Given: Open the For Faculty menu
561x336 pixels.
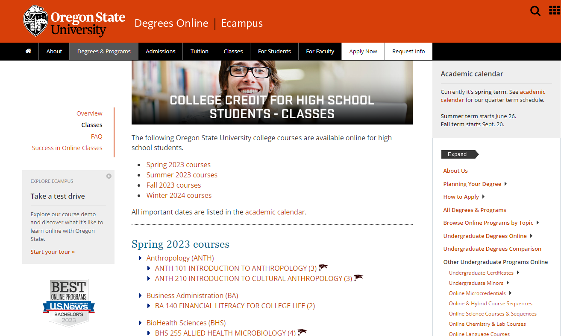Looking at the screenshot, I should [320, 51].
